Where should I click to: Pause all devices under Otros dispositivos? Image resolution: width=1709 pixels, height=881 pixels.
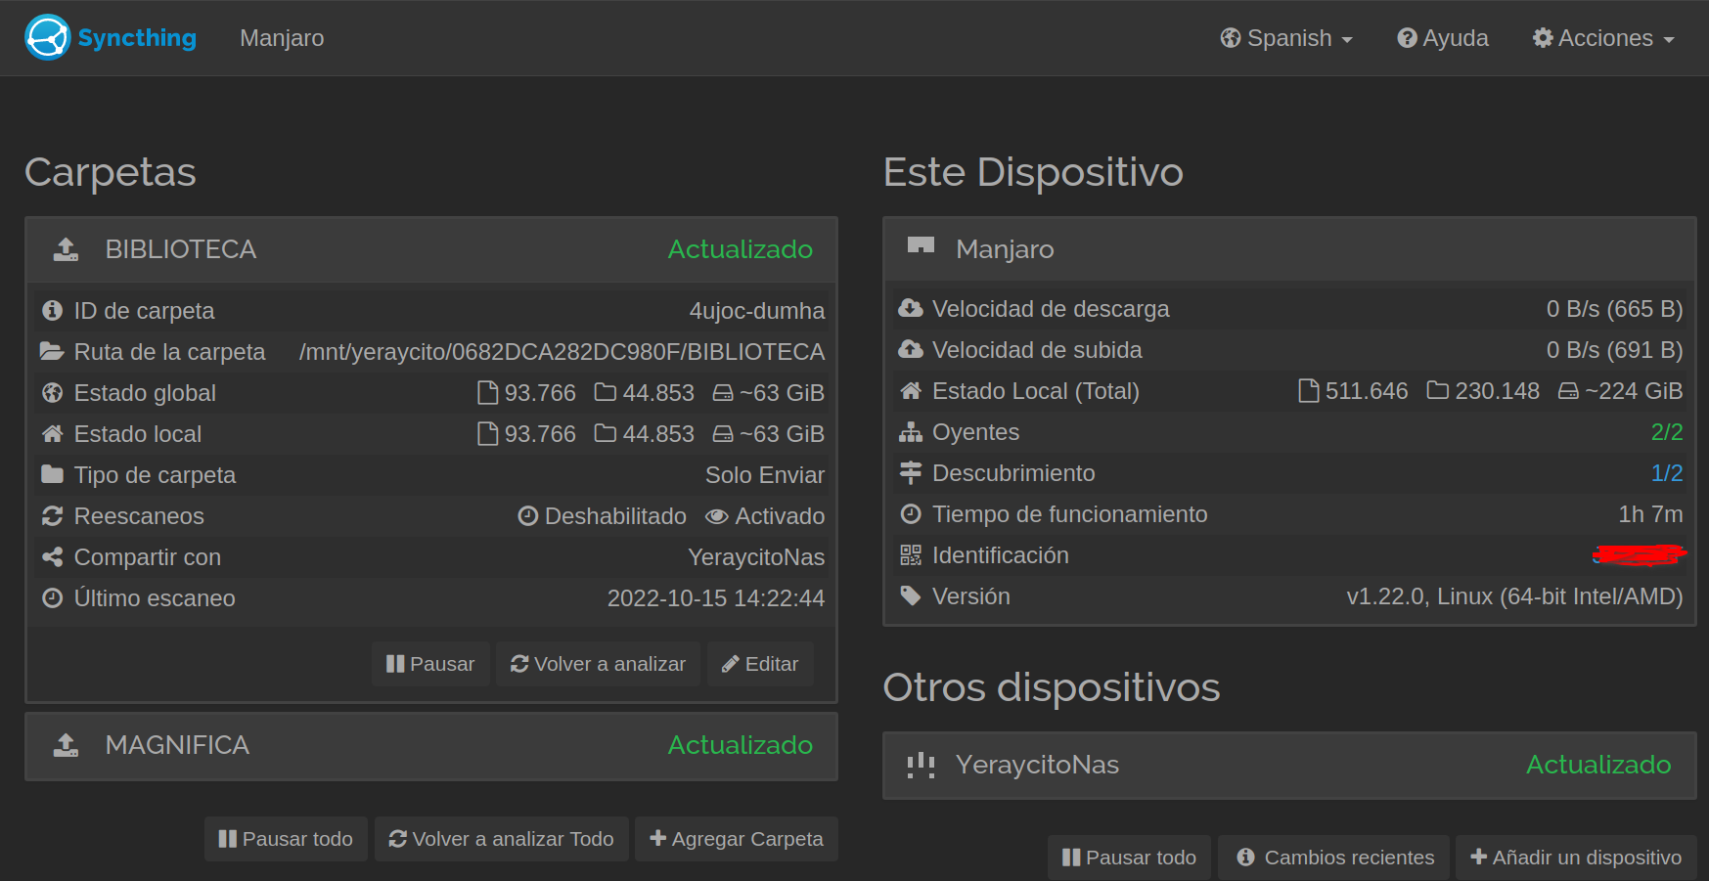1129,858
